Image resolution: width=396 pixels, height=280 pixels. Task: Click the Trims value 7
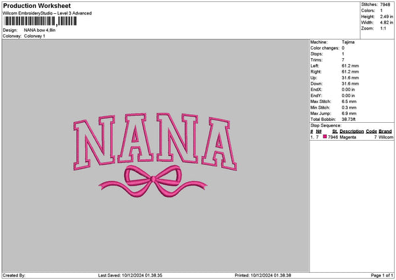(343, 60)
